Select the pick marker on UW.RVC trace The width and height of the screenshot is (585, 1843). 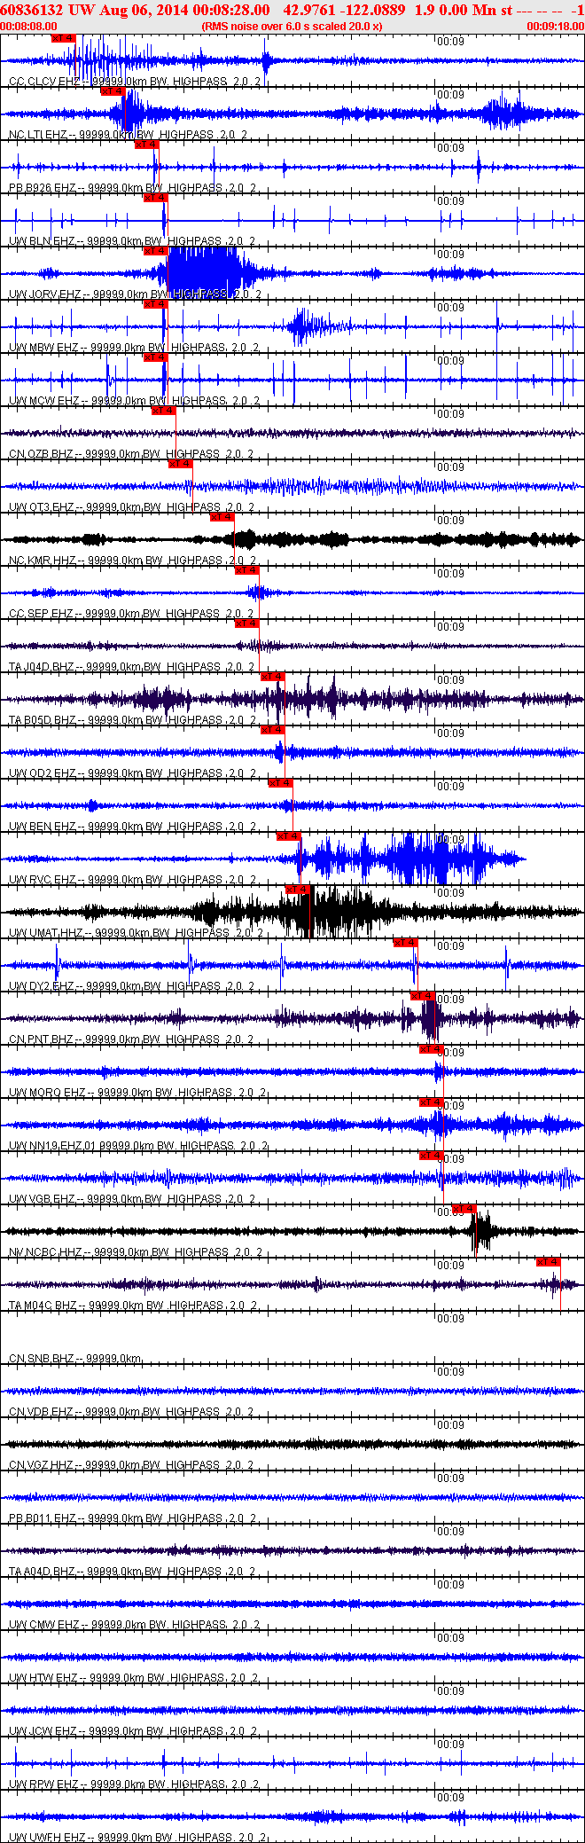point(289,836)
